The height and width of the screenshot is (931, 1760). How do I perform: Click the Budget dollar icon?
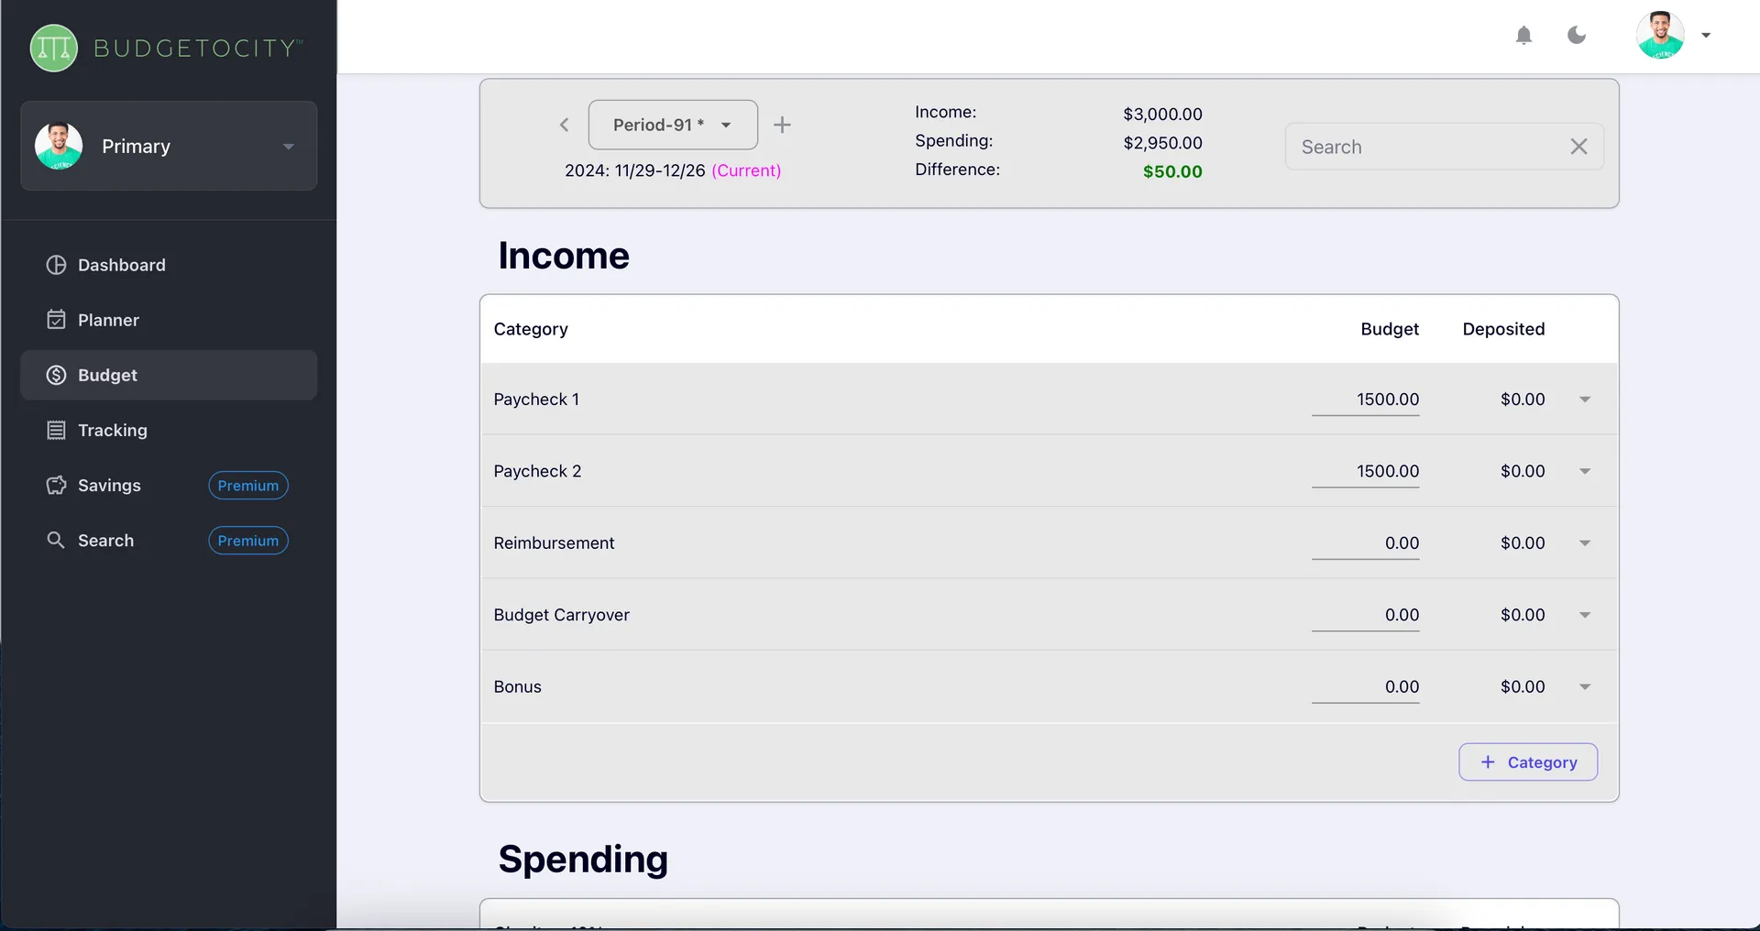(x=56, y=375)
